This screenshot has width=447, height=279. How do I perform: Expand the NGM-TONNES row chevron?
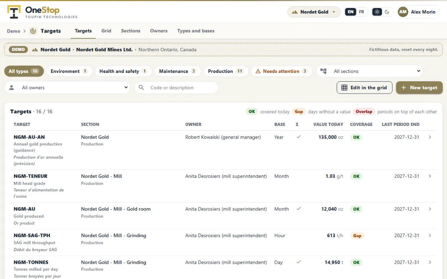pos(430,262)
